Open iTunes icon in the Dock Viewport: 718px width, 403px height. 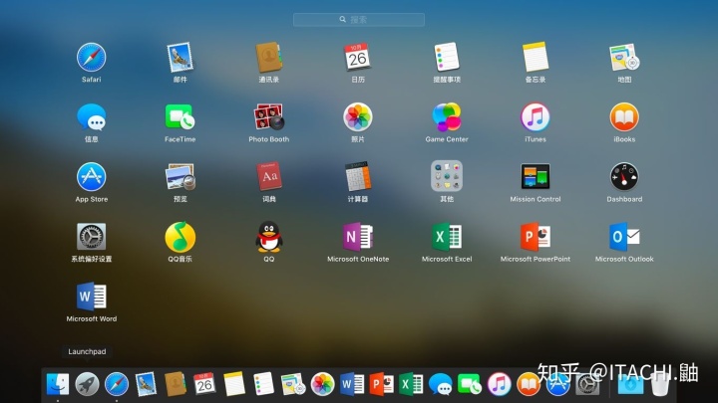click(x=499, y=384)
